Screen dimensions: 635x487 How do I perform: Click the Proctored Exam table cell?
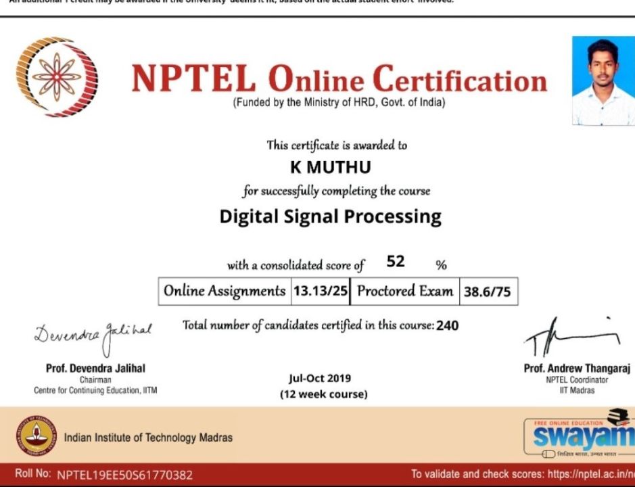tap(405, 291)
